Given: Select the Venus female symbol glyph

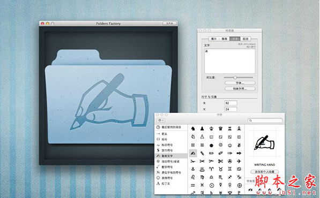Looking at the screenshot, I should tap(230, 185).
